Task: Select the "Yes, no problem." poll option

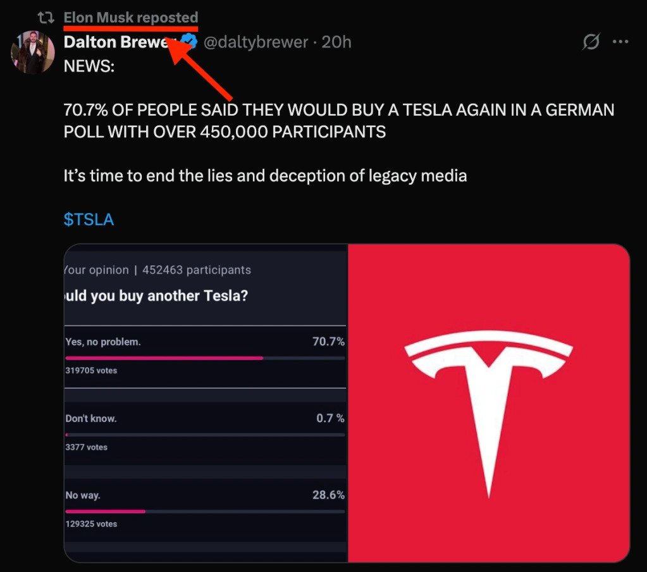Action: click(103, 342)
